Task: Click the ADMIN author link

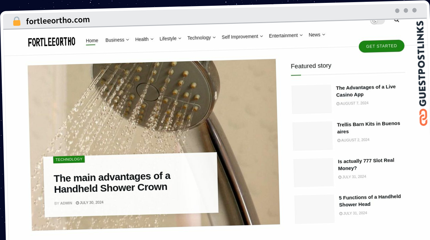Action: coord(66,203)
